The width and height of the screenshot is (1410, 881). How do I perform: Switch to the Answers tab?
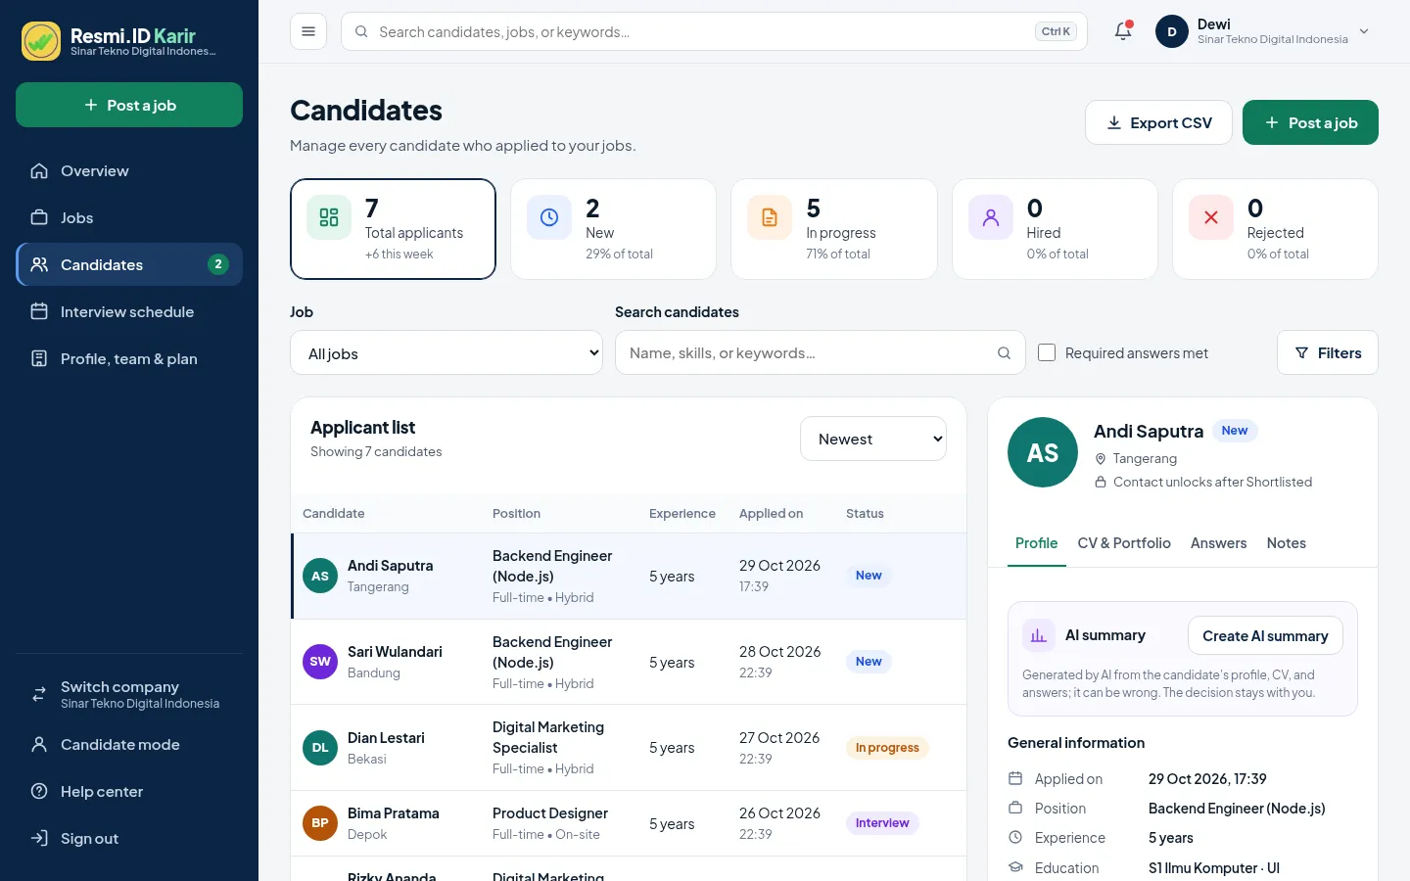(x=1218, y=543)
